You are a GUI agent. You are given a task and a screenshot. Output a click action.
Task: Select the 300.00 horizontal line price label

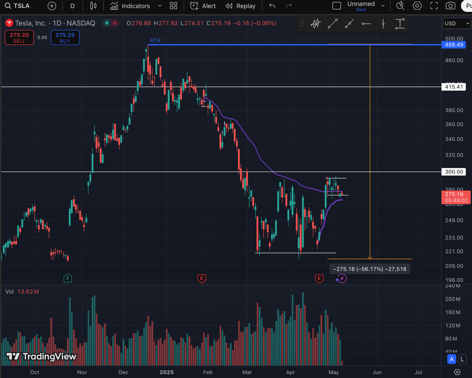(454, 172)
